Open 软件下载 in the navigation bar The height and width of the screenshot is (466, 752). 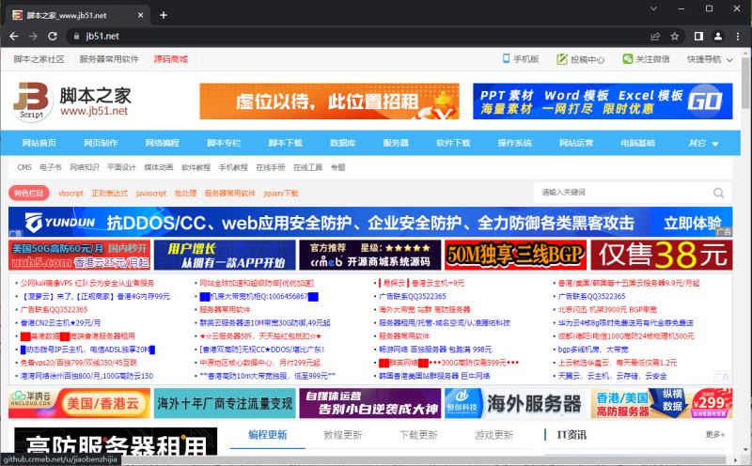453,143
